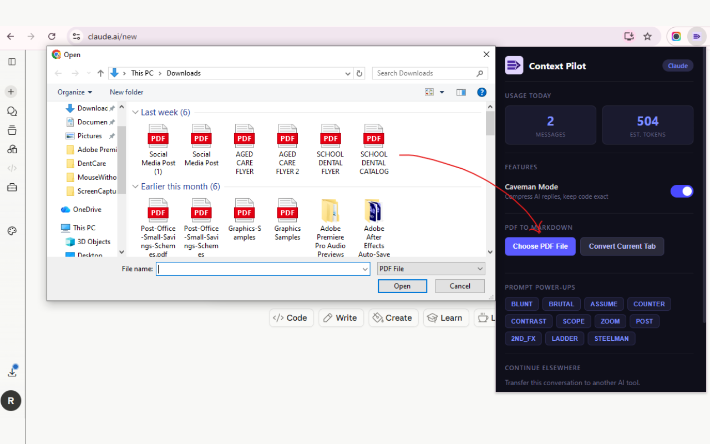The height and width of the screenshot is (444, 710).
Task: Apply the BLUNT prompt power-up
Action: coord(522,304)
